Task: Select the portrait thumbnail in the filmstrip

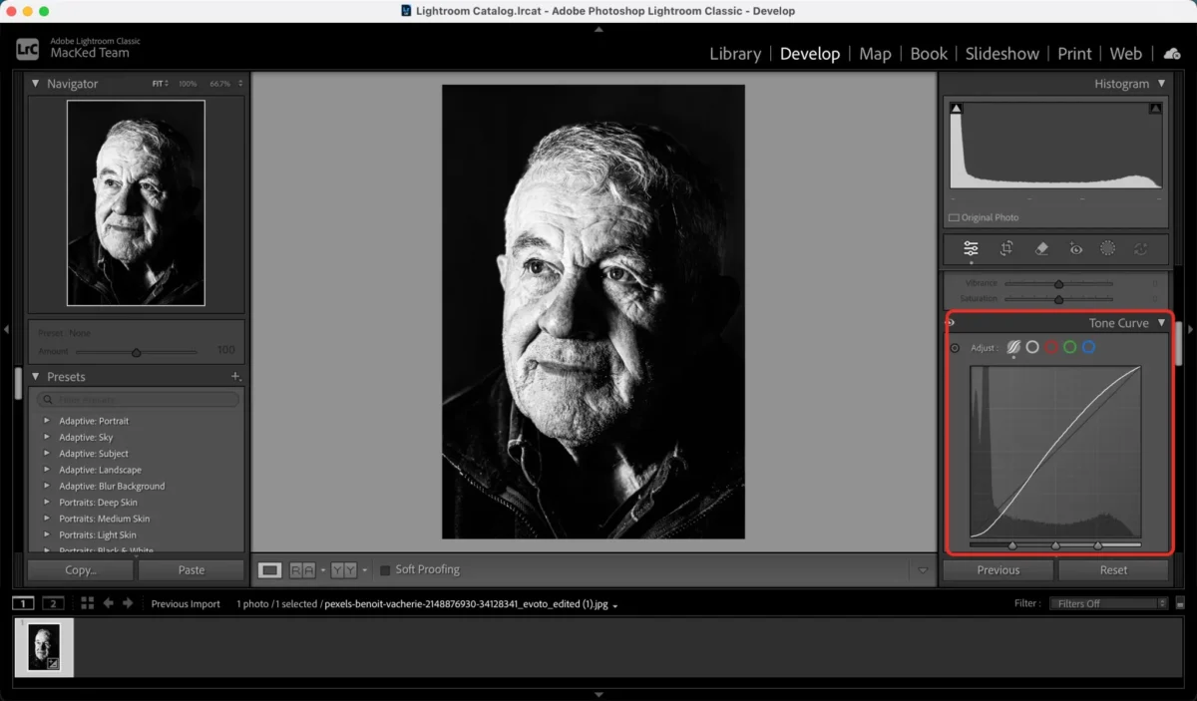Action: pyautogui.click(x=44, y=647)
